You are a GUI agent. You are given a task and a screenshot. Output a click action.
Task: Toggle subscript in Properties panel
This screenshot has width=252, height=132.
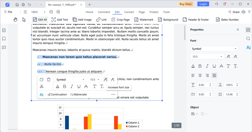click(235, 66)
